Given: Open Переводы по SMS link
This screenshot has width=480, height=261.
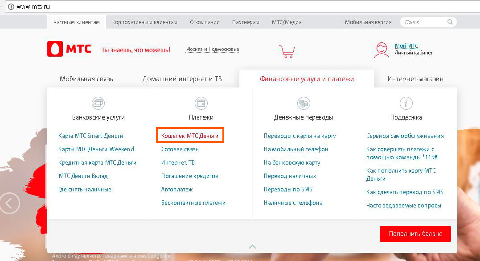Looking at the screenshot, I should point(288,189).
